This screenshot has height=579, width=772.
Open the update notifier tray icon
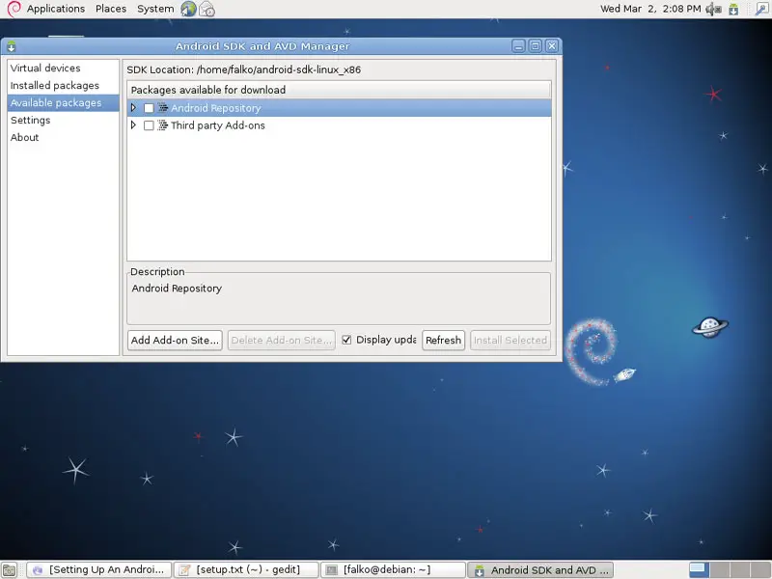[x=733, y=9]
